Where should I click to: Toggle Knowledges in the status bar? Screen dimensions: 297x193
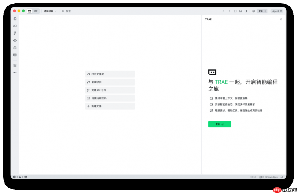click(x=268, y=177)
